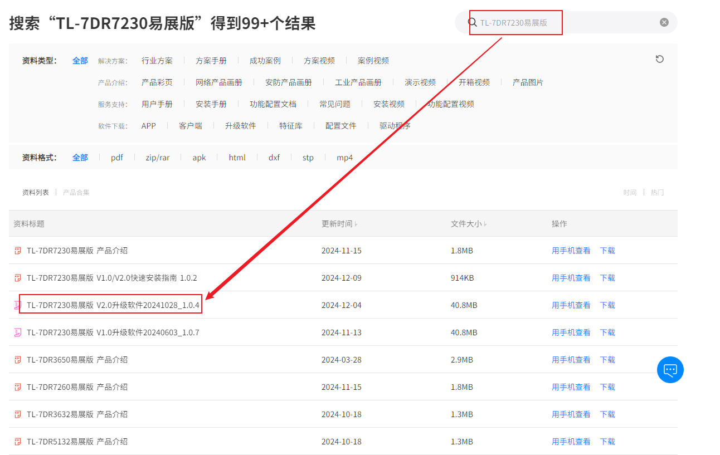The width and height of the screenshot is (720, 455).
Task: Click PDF icon of TL-7DR5132易展版 row
Action: click(18, 442)
